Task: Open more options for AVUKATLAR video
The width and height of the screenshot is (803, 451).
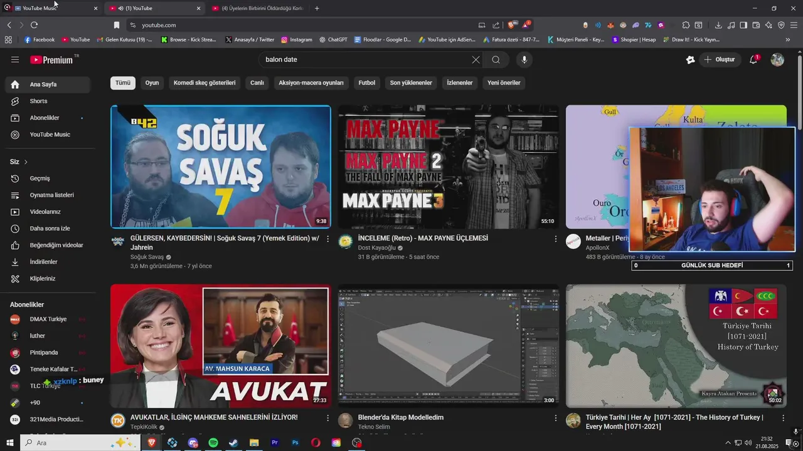Action: pos(327,418)
